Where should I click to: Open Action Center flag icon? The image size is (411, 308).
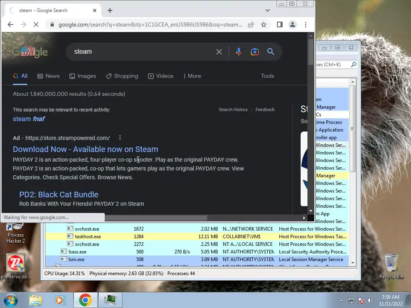pos(361,300)
